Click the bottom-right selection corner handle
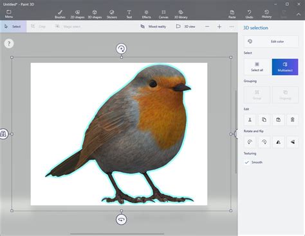This screenshot has height=236, width=305. (x=231, y=211)
